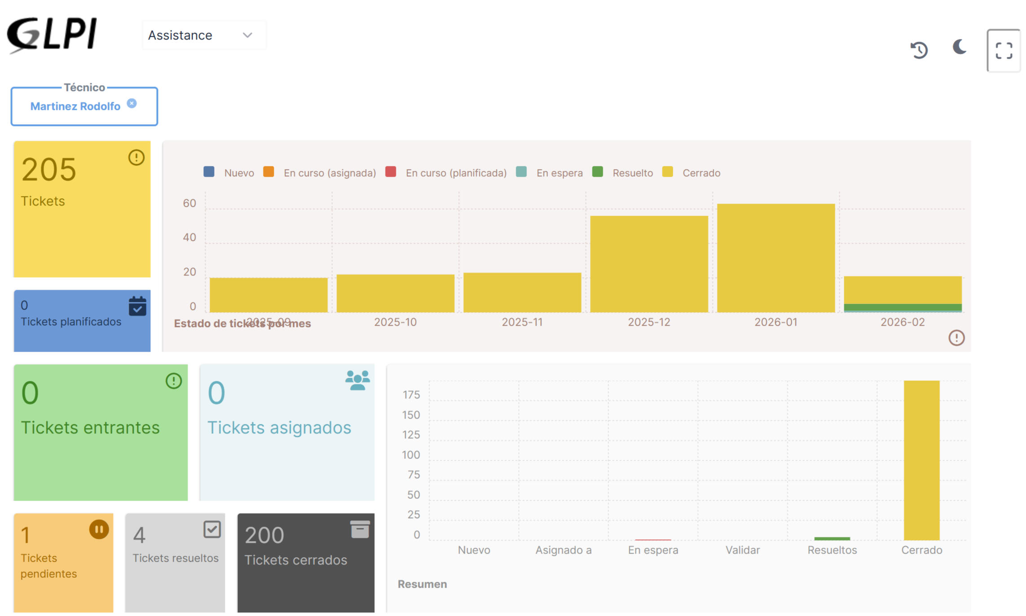The height and width of the screenshot is (616, 1026).
Task: Click the pause icon on Tickets pendientes
Action: click(x=99, y=529)
